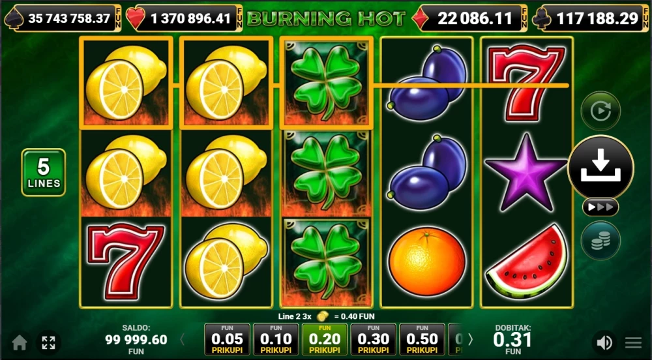Collect the win with the download arrow button
Image resolution: width=652 pixels, height=360 pixels.
601,168
